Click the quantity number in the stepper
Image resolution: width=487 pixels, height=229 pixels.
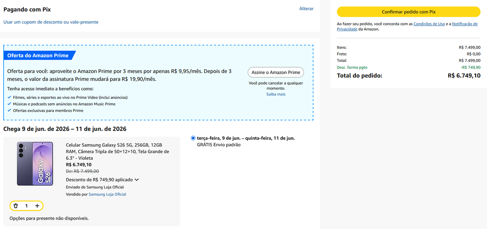pos(27,206)
